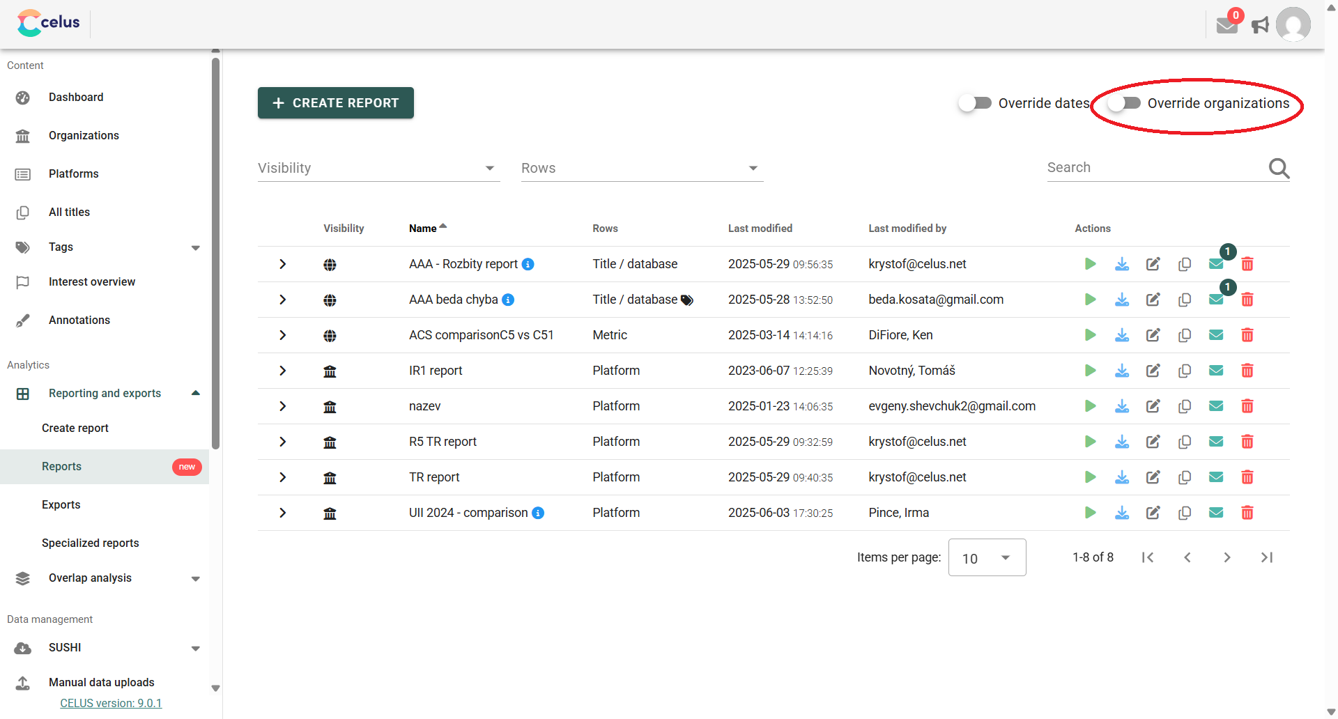This screenshot has height=719, width=1338.
Task: Open the announcements megaphone icon
Action: tap(1261, 25)
